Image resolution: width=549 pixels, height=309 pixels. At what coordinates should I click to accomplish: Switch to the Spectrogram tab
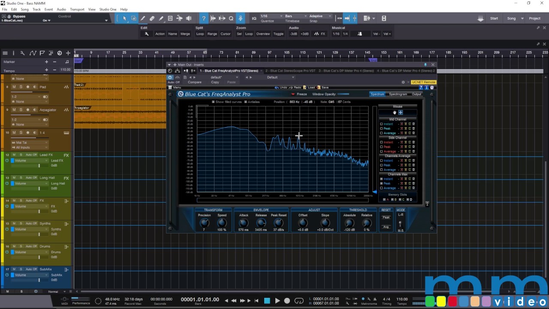[398, 94]
